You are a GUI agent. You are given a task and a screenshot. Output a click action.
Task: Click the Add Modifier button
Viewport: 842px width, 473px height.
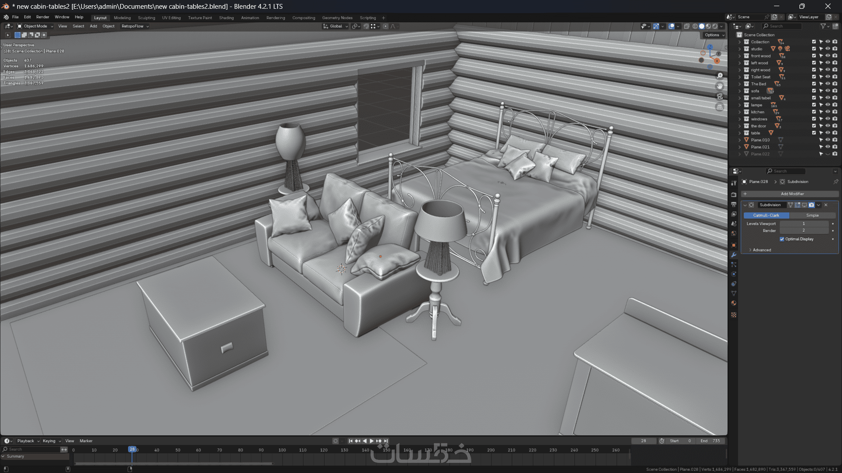click(x=792, y=194)
